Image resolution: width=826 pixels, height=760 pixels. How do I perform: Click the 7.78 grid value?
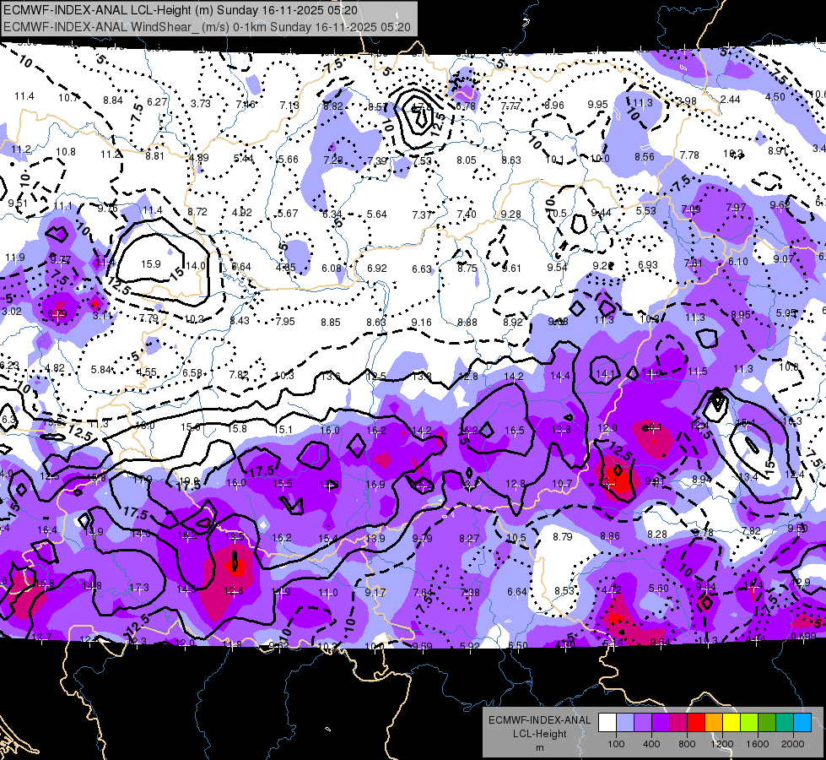[x=689, y=155]
